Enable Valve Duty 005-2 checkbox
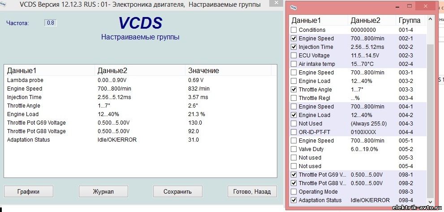Viewport: 444px width, 212px height. click(294, 149)
